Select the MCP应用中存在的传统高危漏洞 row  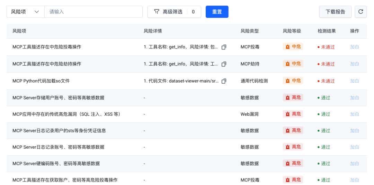tap(66, 114)
